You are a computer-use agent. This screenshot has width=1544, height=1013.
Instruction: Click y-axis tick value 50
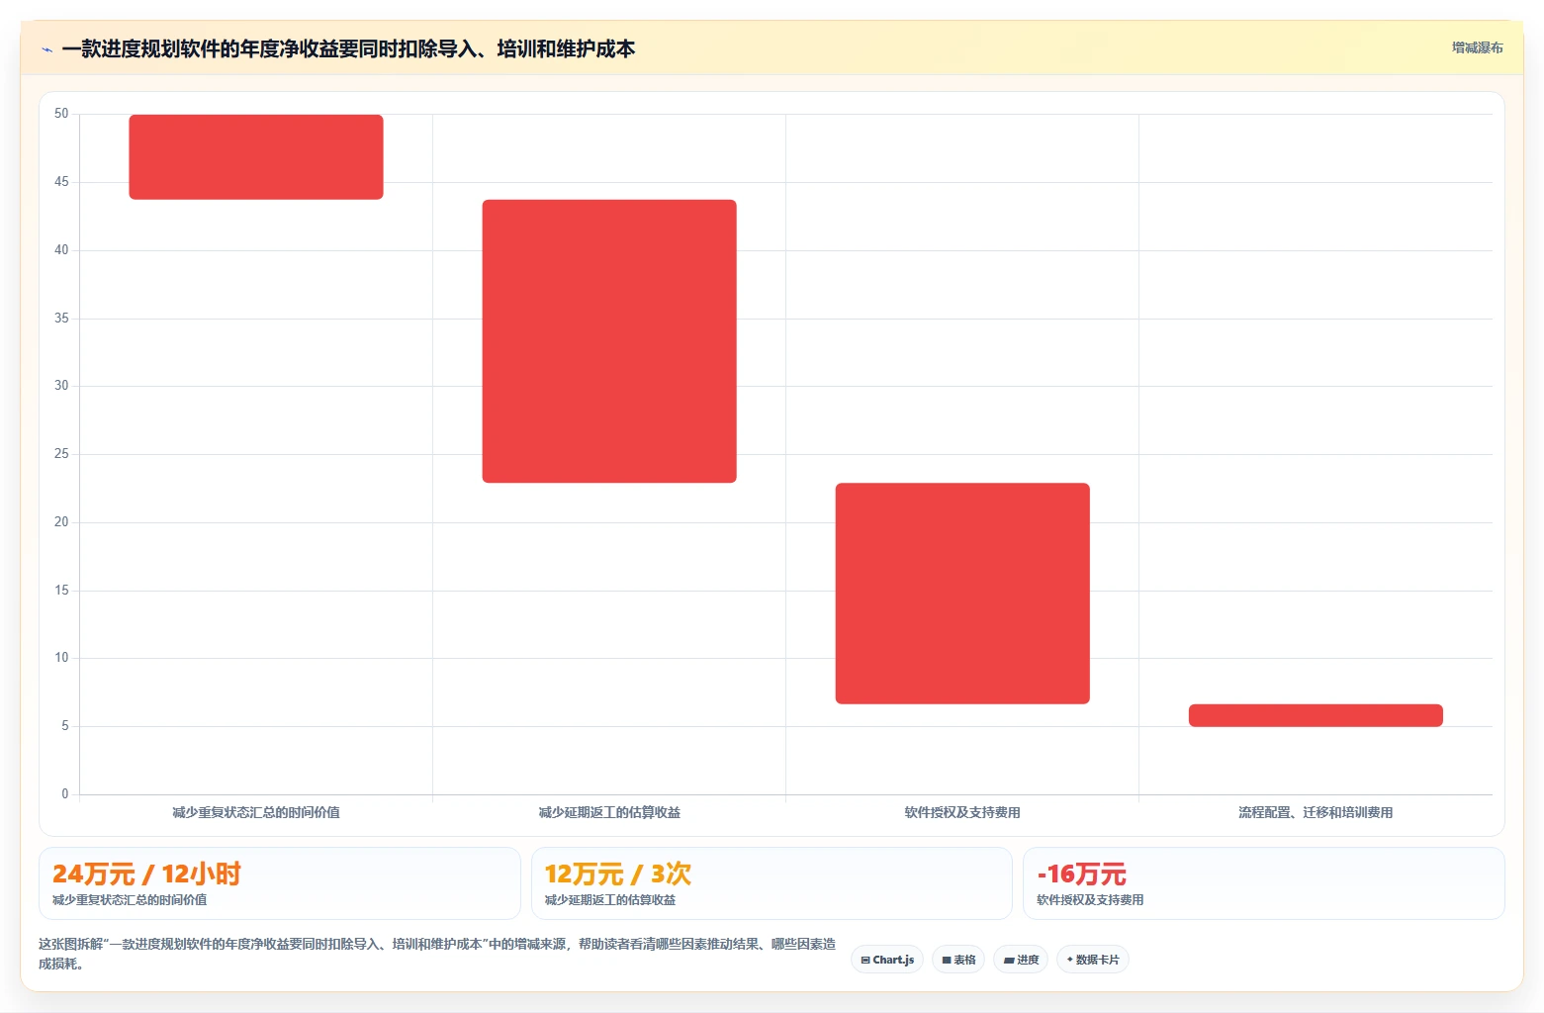pyautogui.click(x=61, y=114)
